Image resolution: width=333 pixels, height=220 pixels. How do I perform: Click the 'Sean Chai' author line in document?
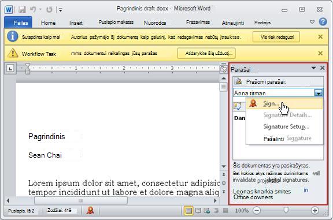45,155
